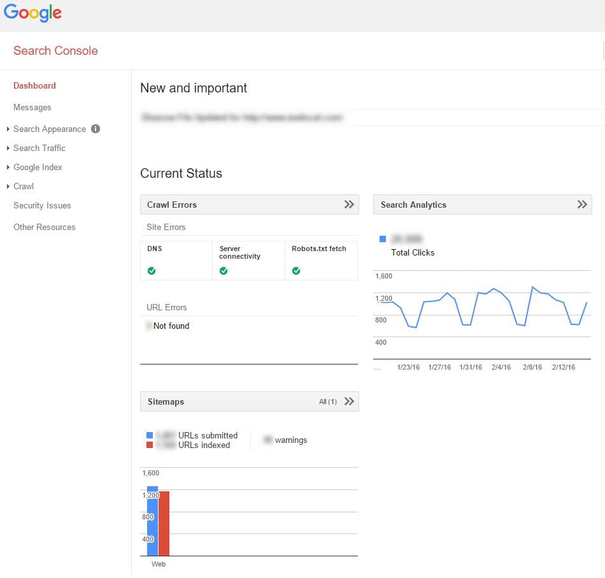Click the Not found URL errors link
The image size is (605, 578).
click(171, 326)
